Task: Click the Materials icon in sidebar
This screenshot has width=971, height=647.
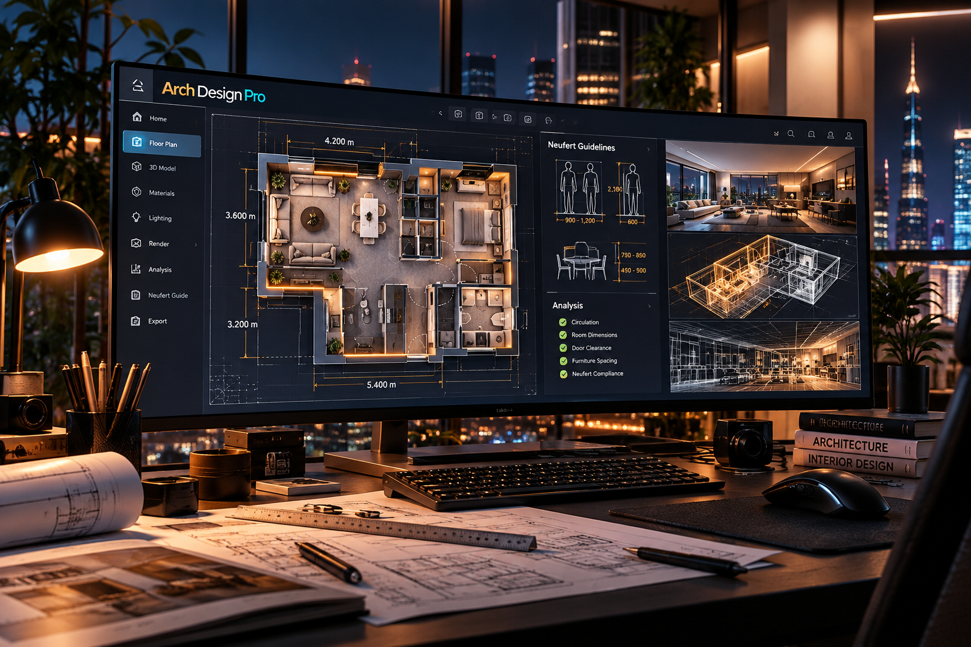Action: [137, 192]
